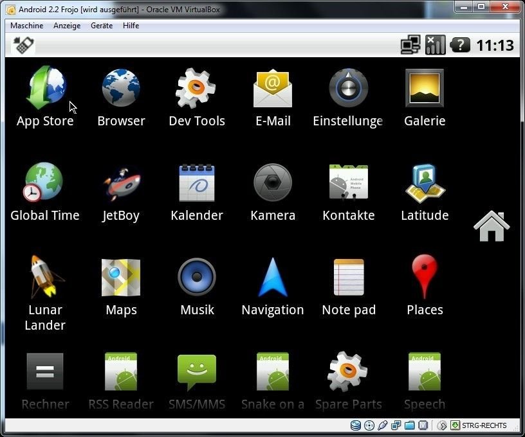The width and height of the screenshot is (525, 437).
Task: Click the STRG-RECHTS host key indicator
Action: [x=484, y=425]
